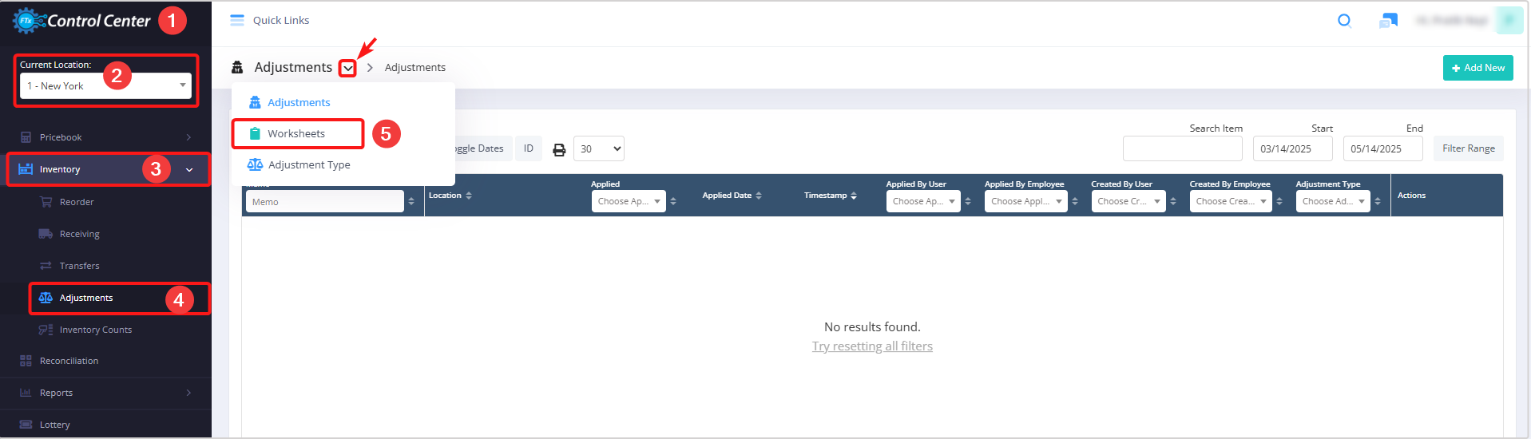This screenshot has width=1531, height=439.
Task: Sort by the Applied column arrows
Action: tap(673, 202)
